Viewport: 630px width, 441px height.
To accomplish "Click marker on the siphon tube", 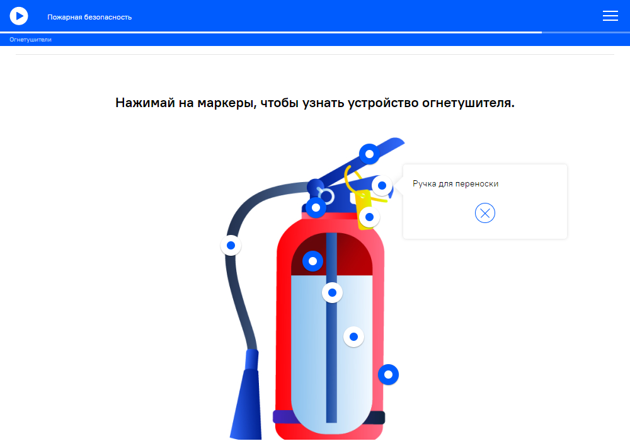I will tap(332, 293).
